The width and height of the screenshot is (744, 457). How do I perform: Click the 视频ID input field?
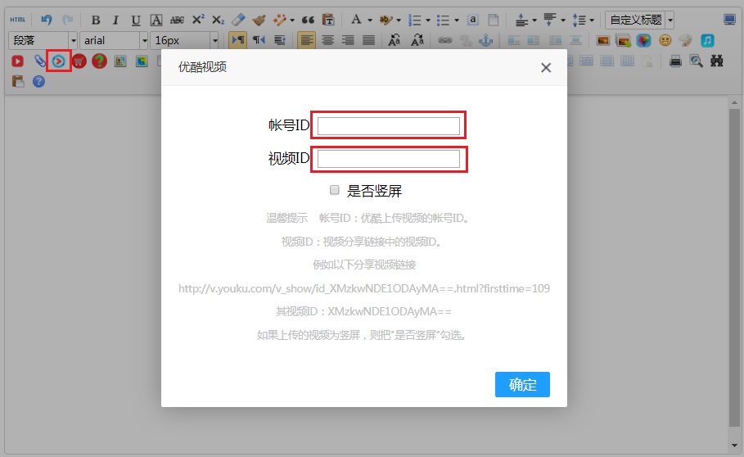click(389, 159)
